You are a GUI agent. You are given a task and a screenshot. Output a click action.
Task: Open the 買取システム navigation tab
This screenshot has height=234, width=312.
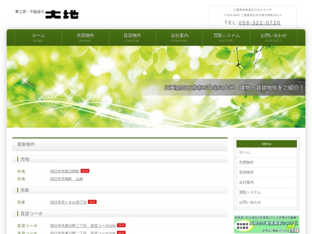[x=226, y=37]
